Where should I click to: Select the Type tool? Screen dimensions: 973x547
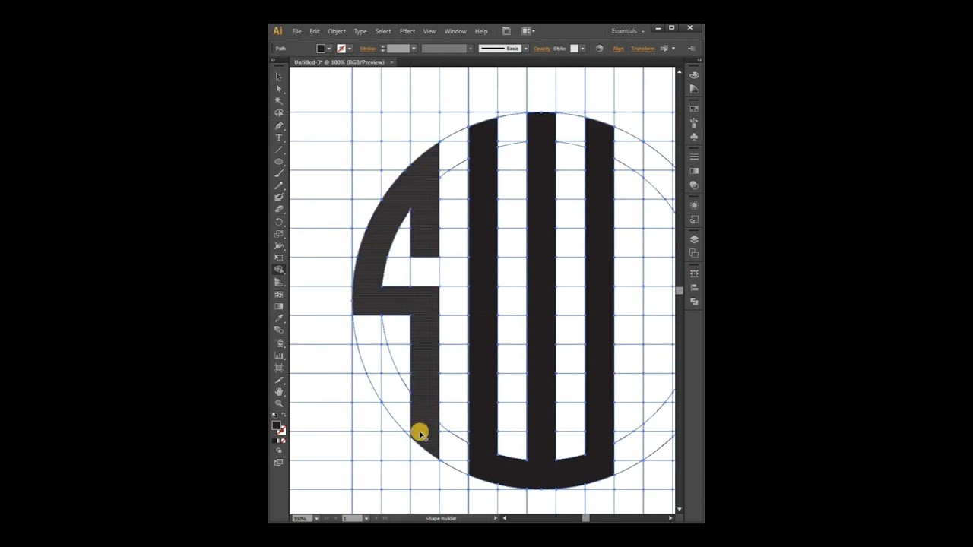pos(279,137)
